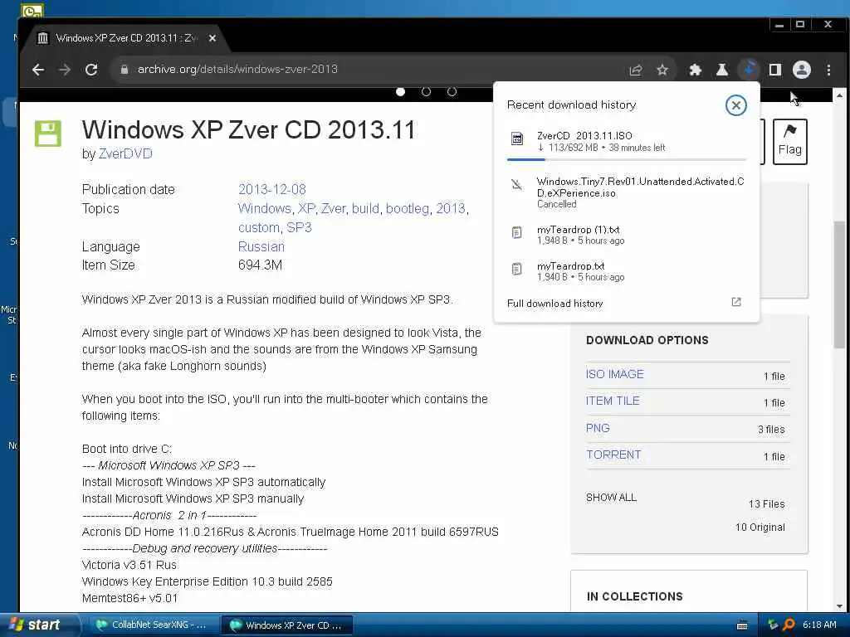Click the Windows.Tiny7 cancelled download name
Screen dimensions: 850x637
click(x=640, y=187)
